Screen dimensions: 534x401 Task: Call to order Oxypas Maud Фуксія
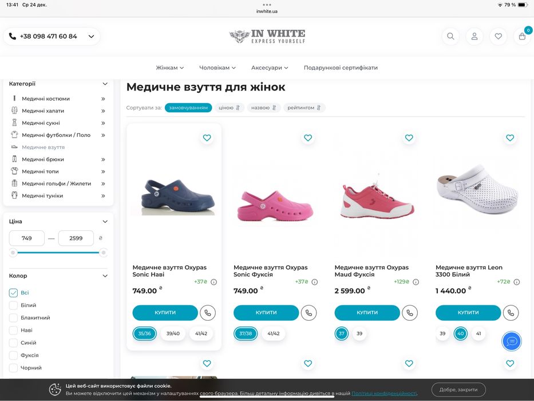coord(410,313)
